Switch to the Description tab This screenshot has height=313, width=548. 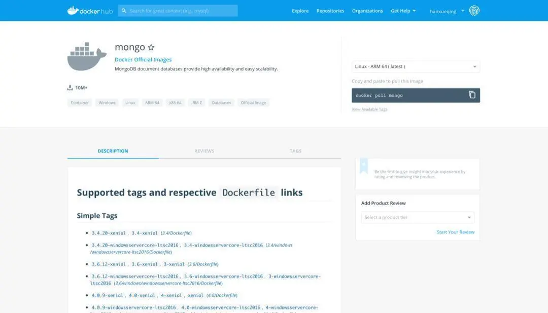(x=113, y=151)
